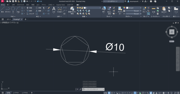
Task: Click the Open file folder icon
Action: (10, 1)
